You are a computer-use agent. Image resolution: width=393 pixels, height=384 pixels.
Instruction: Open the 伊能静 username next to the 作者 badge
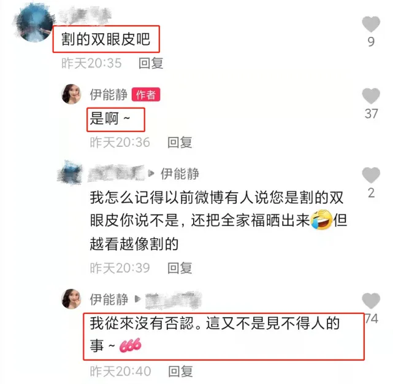tap(109, 95)
